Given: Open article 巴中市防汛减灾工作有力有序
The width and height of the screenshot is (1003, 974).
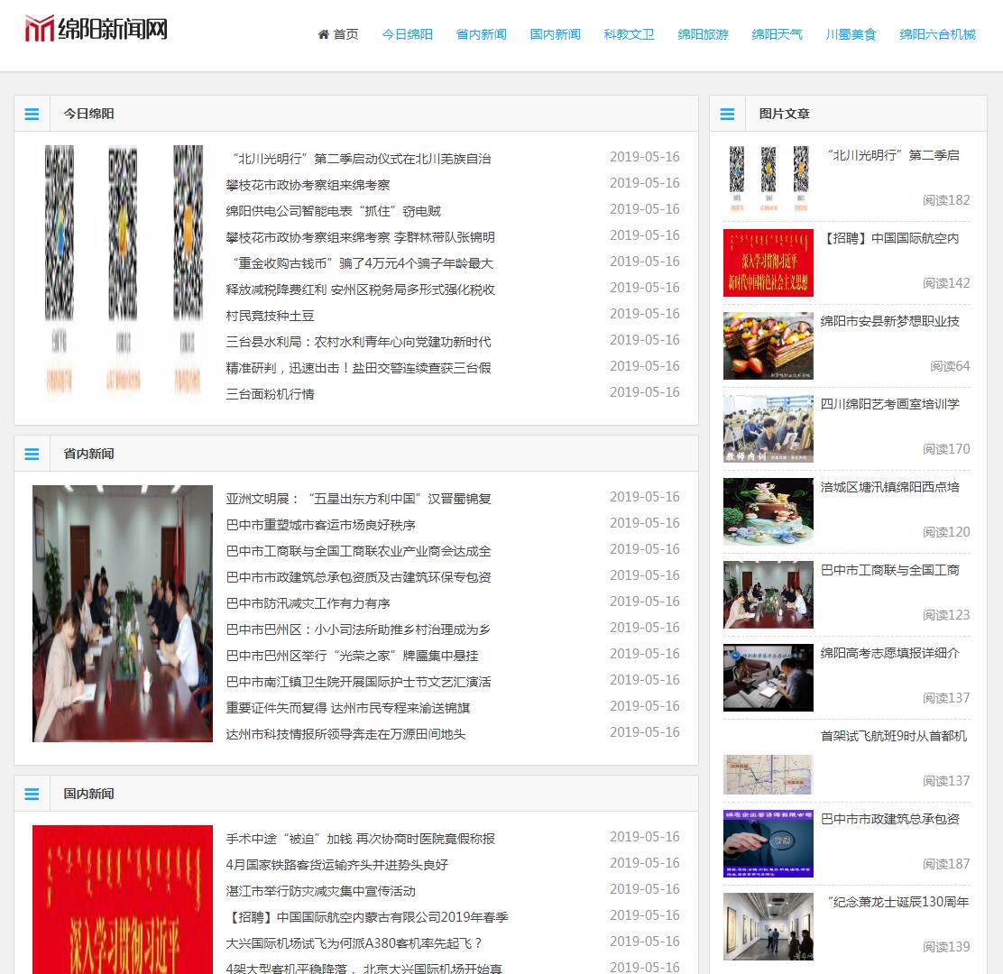Looking at the screenshot, I should [308, 603].
